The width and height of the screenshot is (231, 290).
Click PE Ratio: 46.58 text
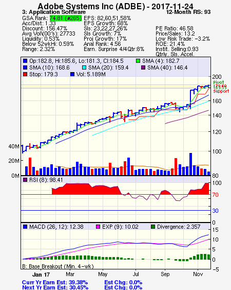point(175,28)
